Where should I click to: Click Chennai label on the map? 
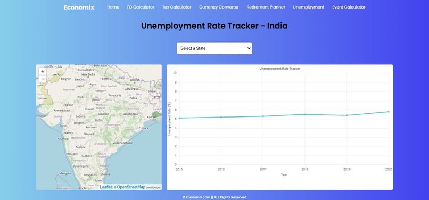click(105, 174)
